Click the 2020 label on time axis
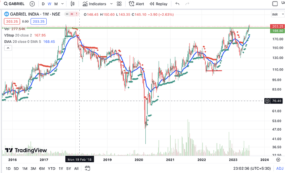 click(139, 160)
